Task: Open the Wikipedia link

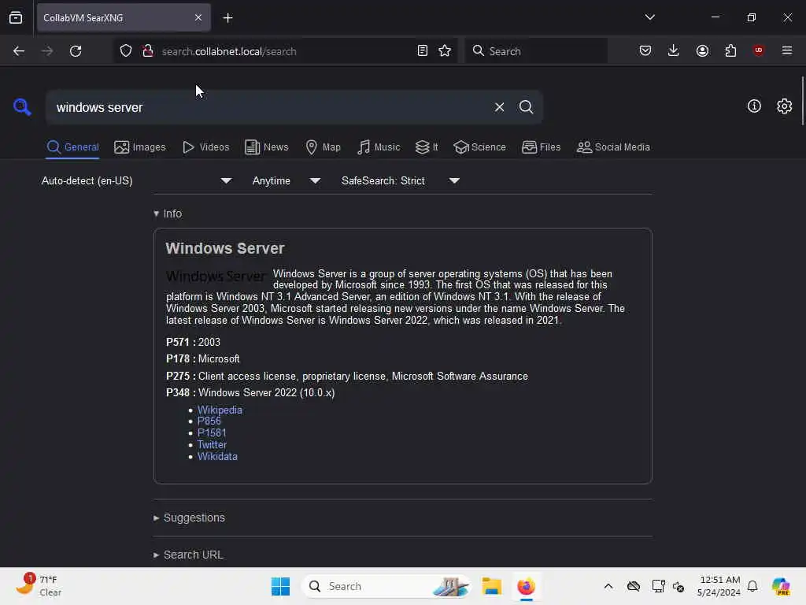Action: click(x=220, y=410)
